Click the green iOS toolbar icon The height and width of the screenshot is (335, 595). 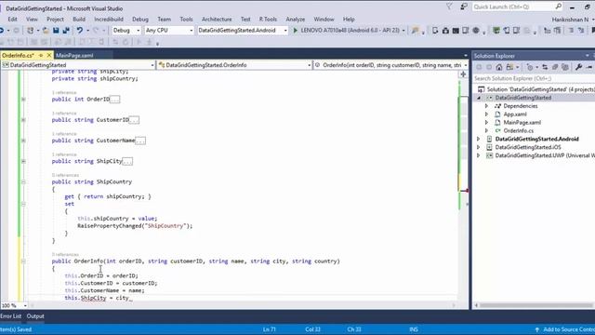coord(496,30)
